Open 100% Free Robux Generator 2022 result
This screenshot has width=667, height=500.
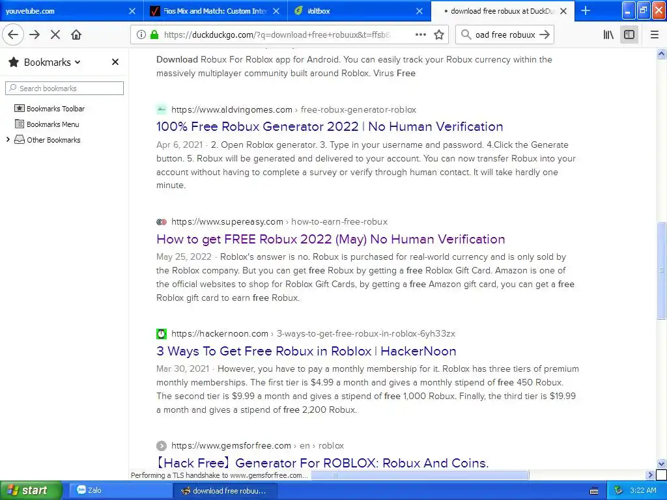click(x=330, y=126)
